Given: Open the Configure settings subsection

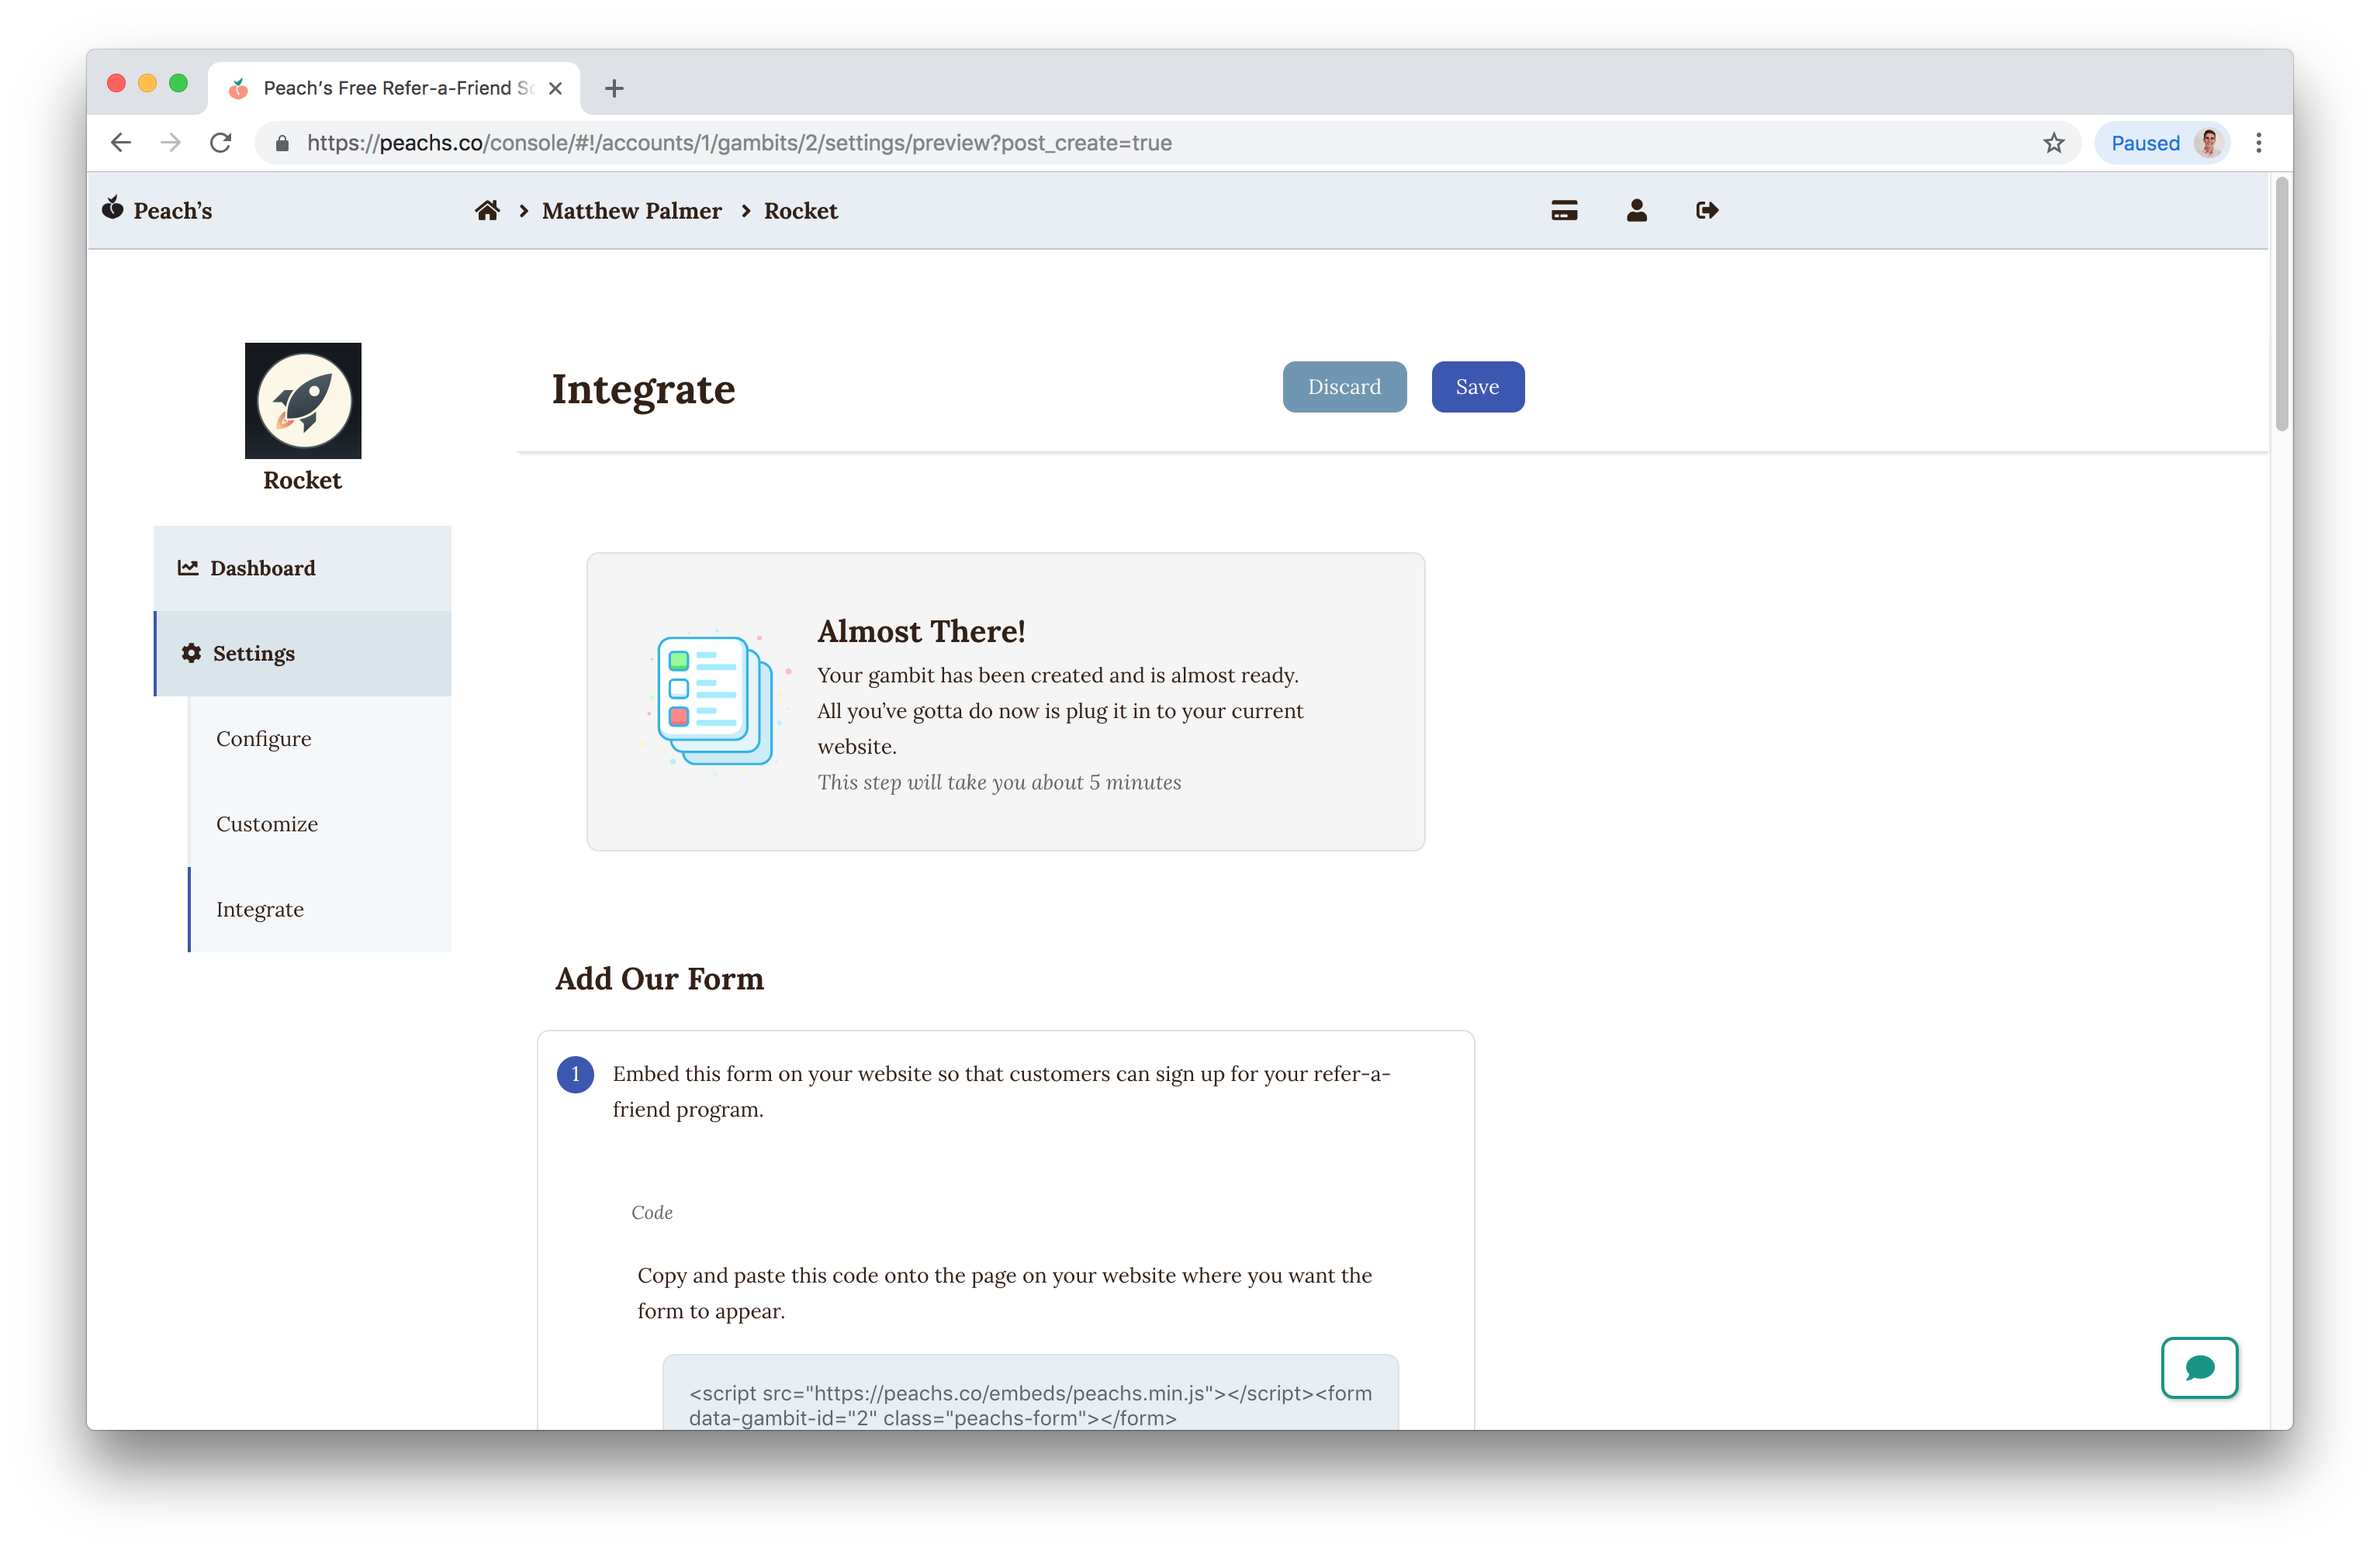Looking at the screenshot, I should (264, 738).
